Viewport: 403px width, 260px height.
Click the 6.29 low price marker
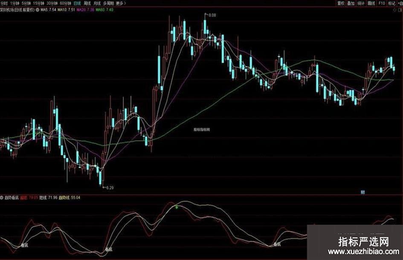click(x=110, y=188)
